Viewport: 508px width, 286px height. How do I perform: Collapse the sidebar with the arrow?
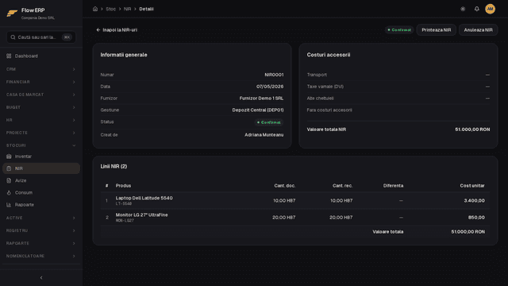point(41,277)
